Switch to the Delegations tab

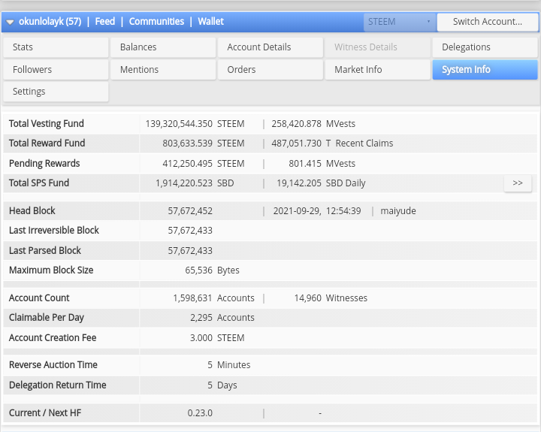(485, 47)
